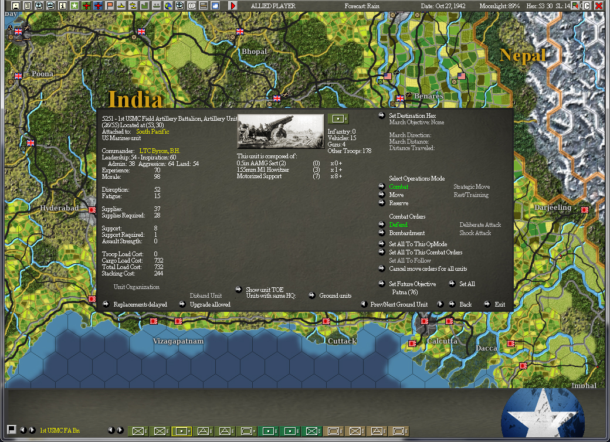Click the red End Turn arrow
610x442 pixels.
coord(233,6)
